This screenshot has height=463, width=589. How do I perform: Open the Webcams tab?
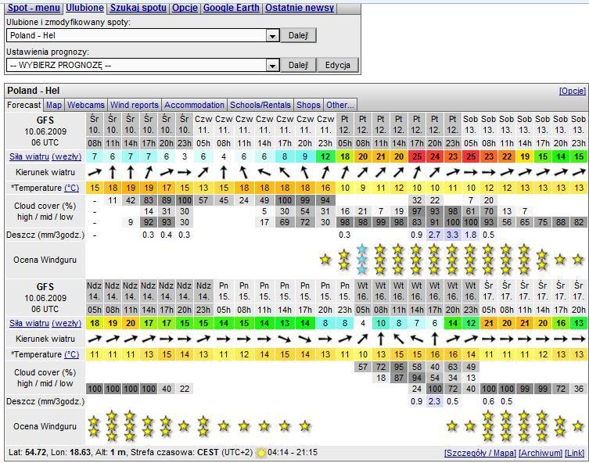86,105
